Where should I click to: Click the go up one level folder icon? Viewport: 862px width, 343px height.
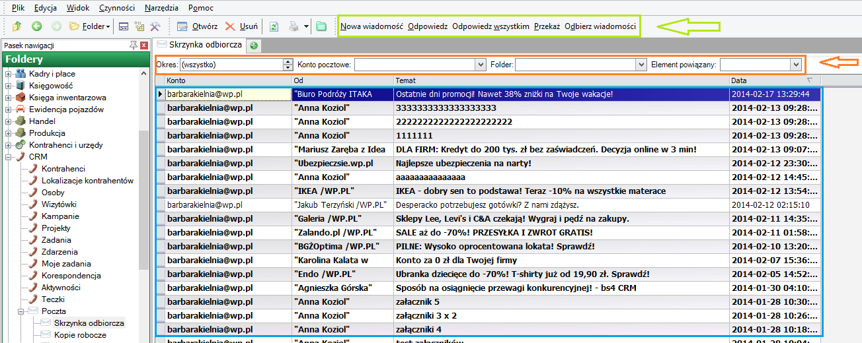point(17,26)
